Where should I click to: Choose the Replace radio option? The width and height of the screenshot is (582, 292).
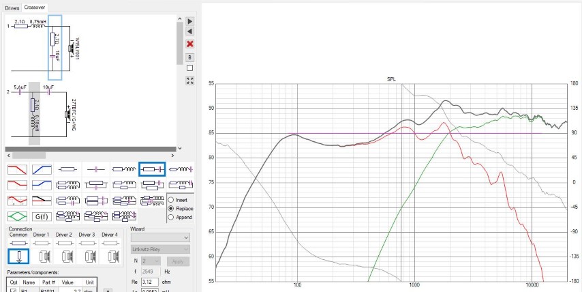point(171,208)
